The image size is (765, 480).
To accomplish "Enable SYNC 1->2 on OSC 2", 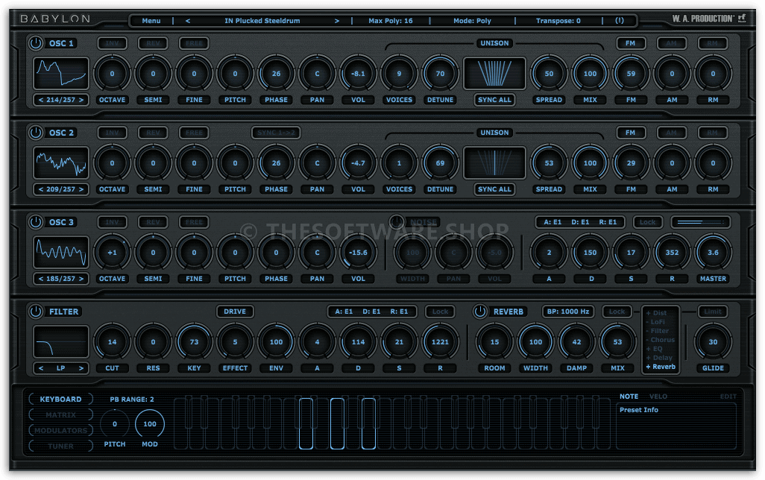I will (276, 132).
